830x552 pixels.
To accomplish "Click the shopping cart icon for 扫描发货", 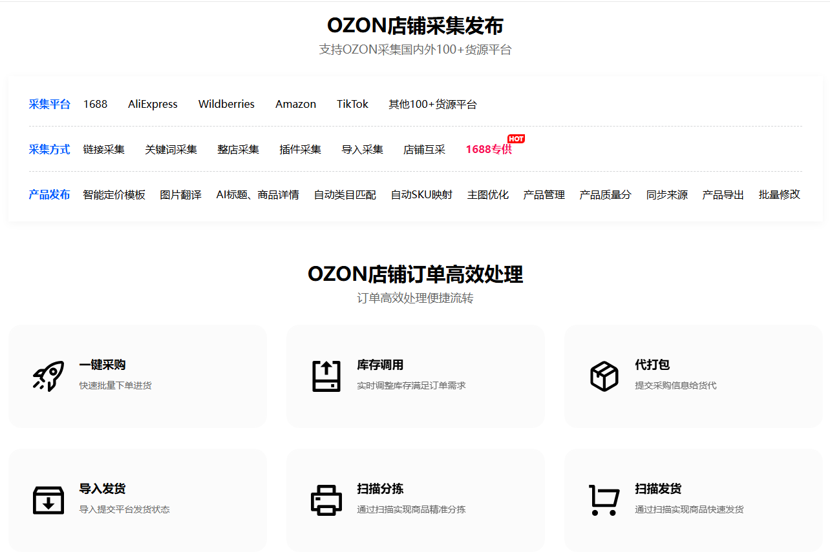I will click(x=604, y=500).
